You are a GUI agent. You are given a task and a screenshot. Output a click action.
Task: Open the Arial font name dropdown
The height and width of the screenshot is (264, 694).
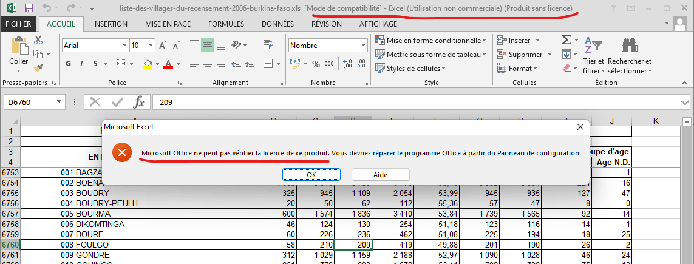(124, 45)
